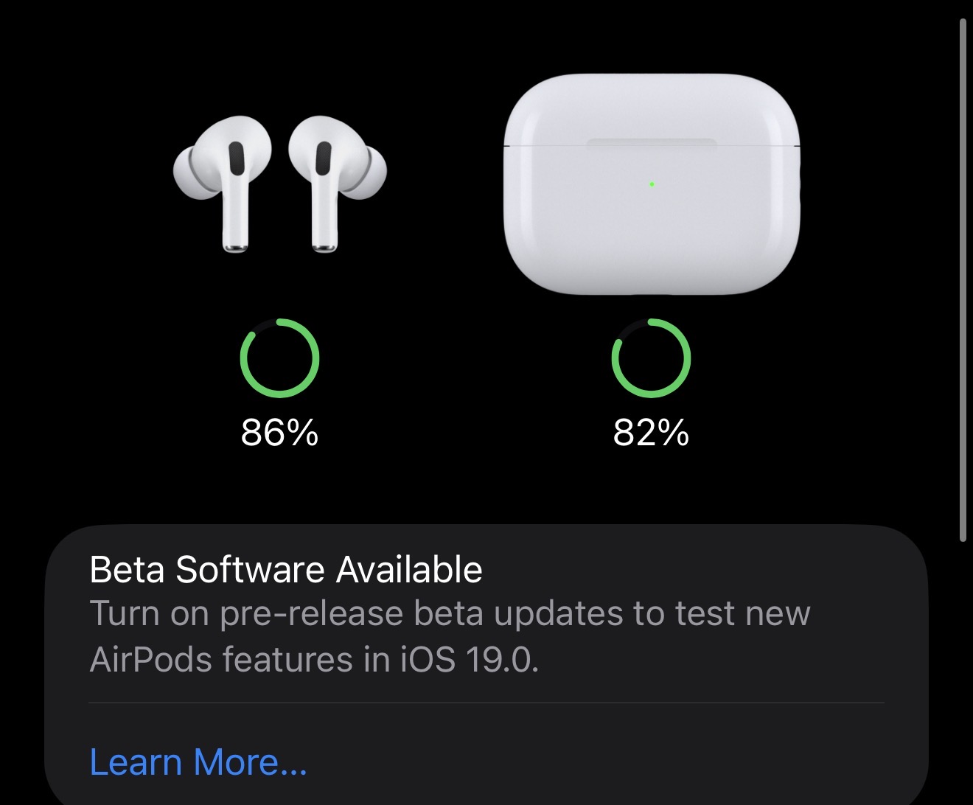This screenshot has height=805, width=973.
Task: Tap the 82% case battery label
Action: pyautogui.click(x=651, y=432)
